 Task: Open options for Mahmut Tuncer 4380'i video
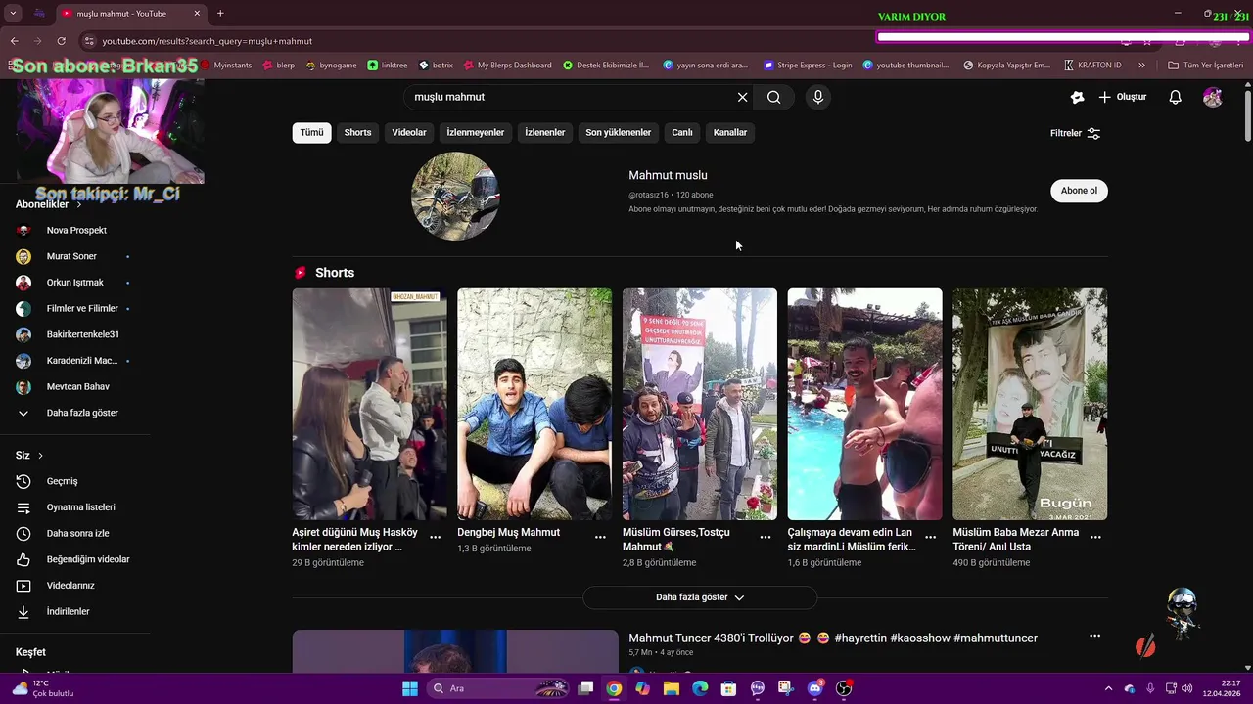tap(1094, 636)
